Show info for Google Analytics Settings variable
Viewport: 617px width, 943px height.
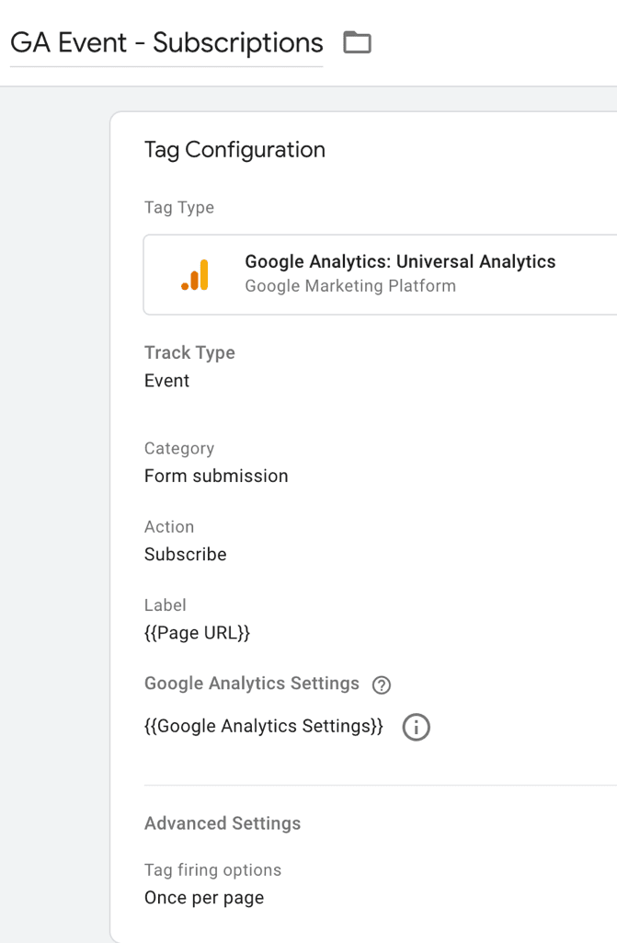417,727
